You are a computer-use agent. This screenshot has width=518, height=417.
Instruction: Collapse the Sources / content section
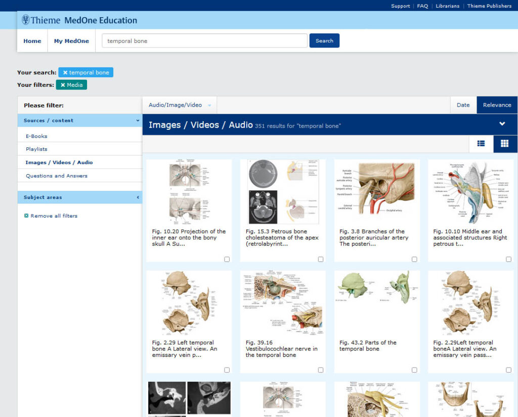[x=137, y=121]
